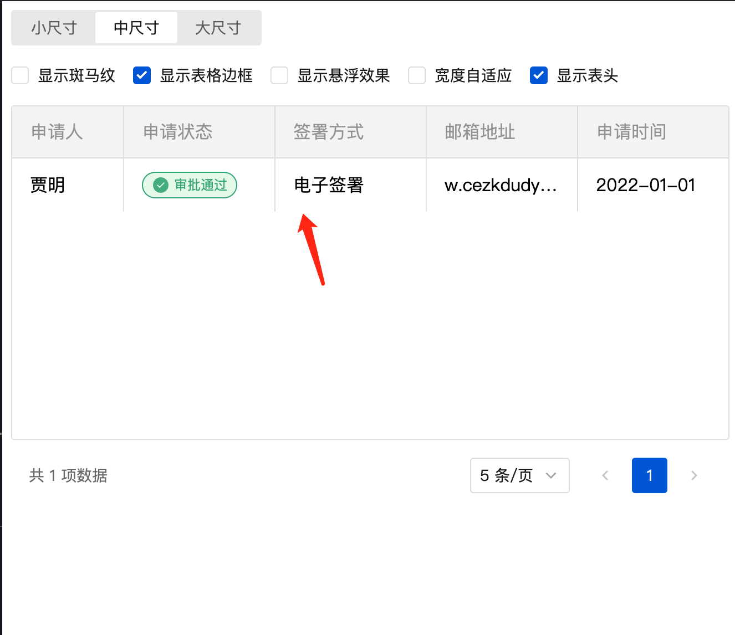Screen dimensions: 735x635
Task: Select the 中尺寸 tab
Action: [136, 28]
